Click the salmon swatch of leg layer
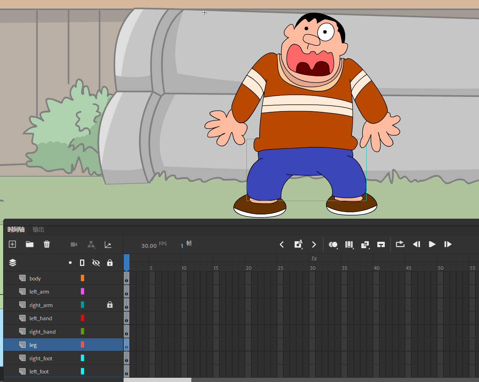Viewport: 479px width, 382px height. (83, 344)
